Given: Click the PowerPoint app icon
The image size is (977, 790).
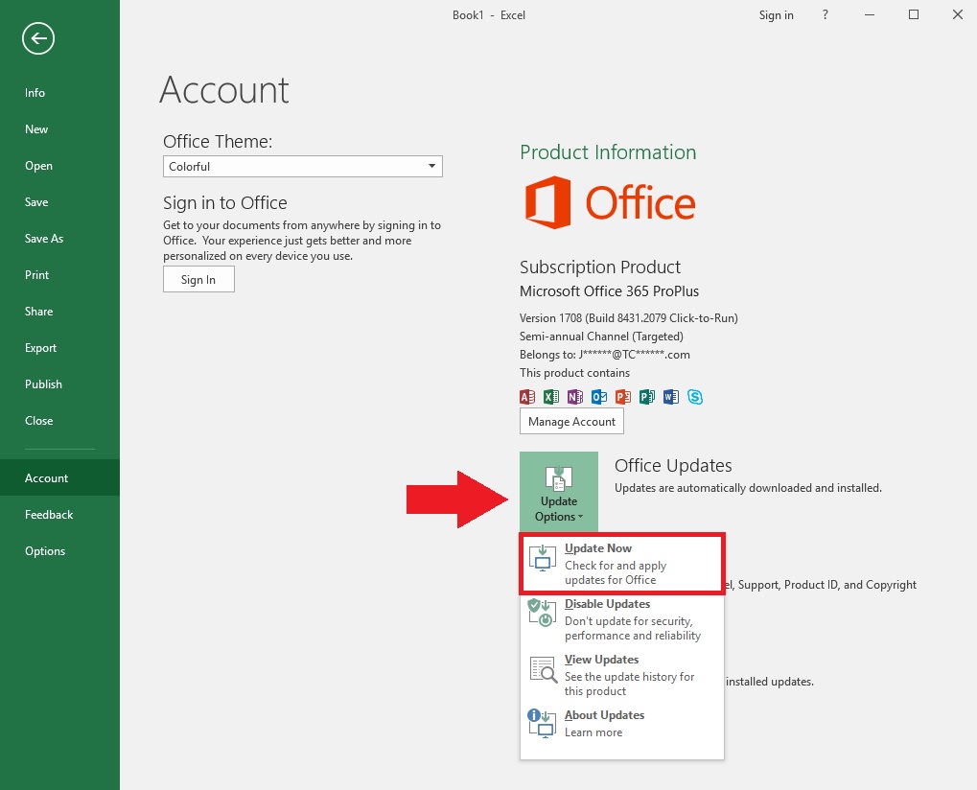Looking at the screenshot, I should (x=623, y=397).
